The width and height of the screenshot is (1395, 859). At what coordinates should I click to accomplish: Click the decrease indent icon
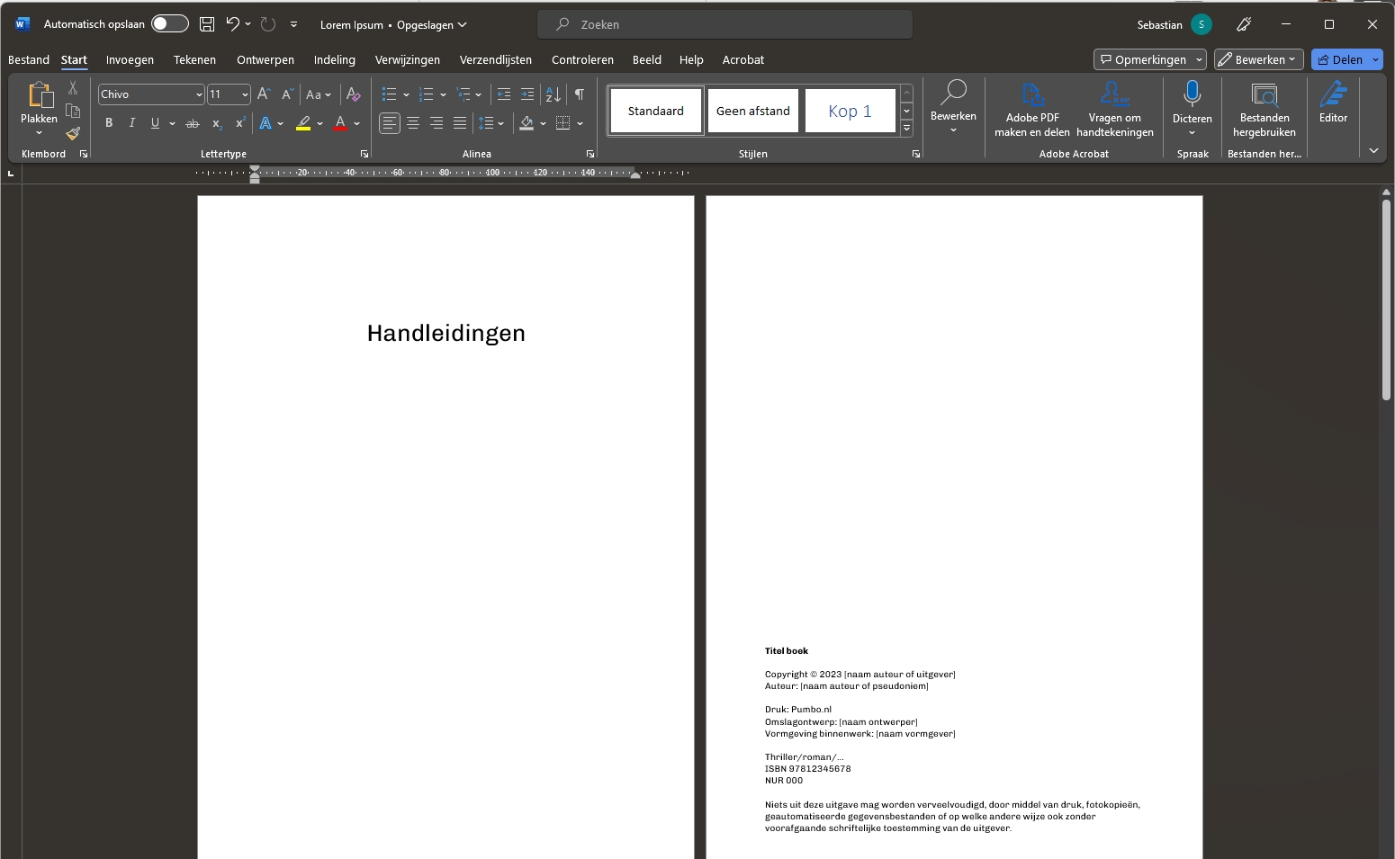pos(504,94)
